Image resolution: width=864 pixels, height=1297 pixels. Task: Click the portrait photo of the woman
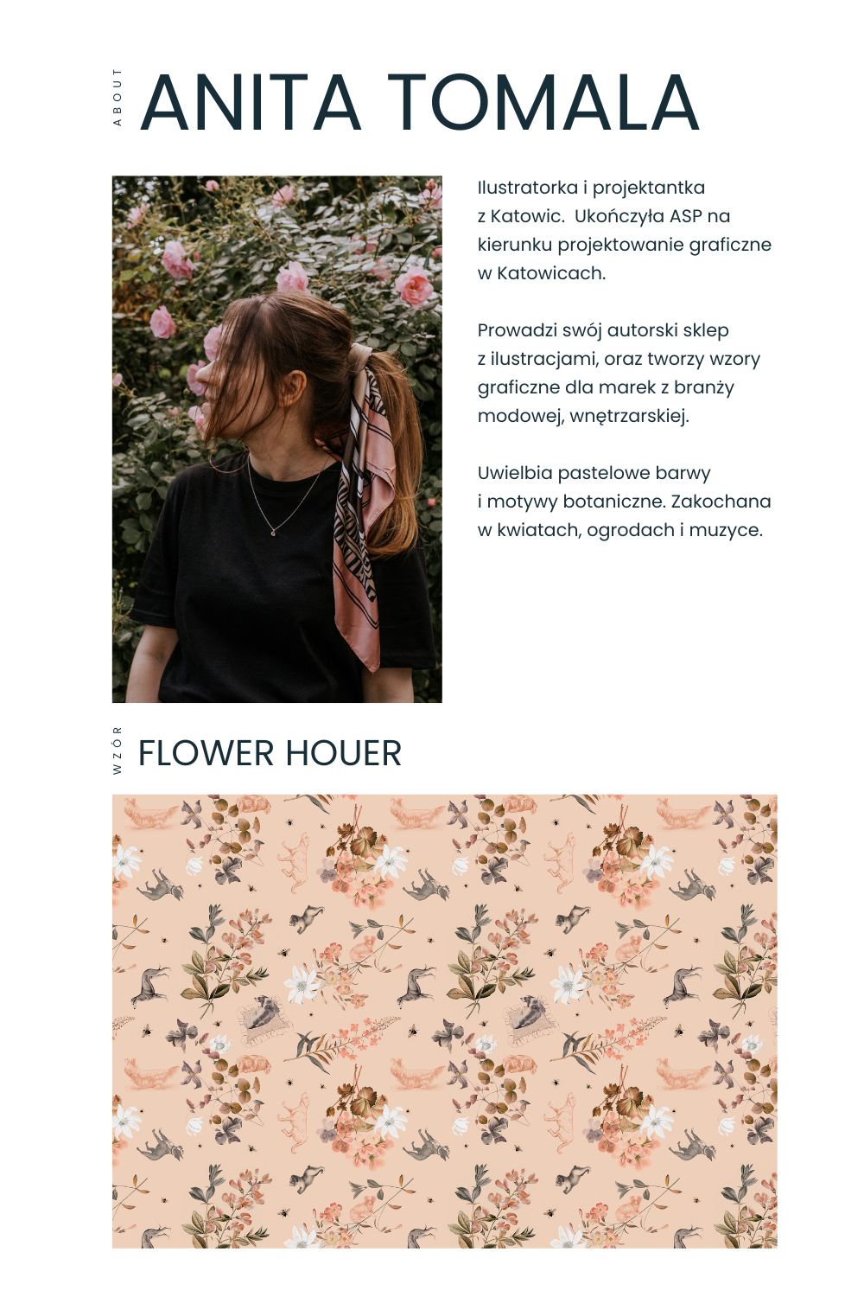[277, 439]
